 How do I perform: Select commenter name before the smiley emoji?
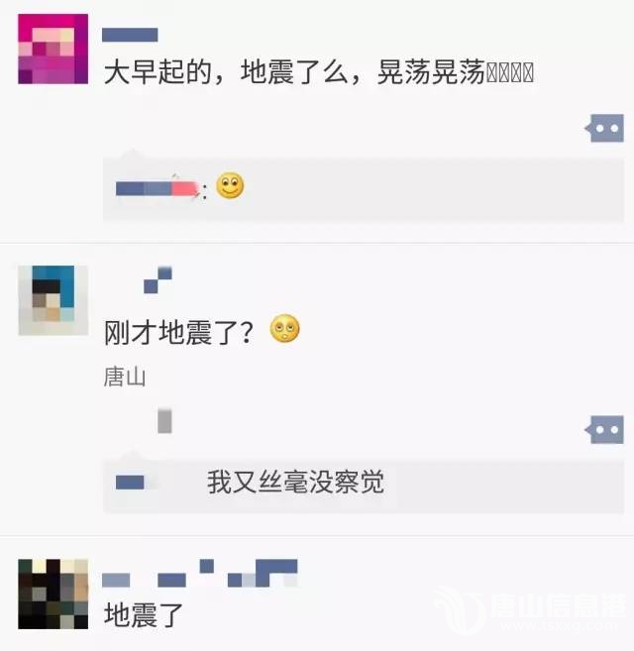point(158,189)
